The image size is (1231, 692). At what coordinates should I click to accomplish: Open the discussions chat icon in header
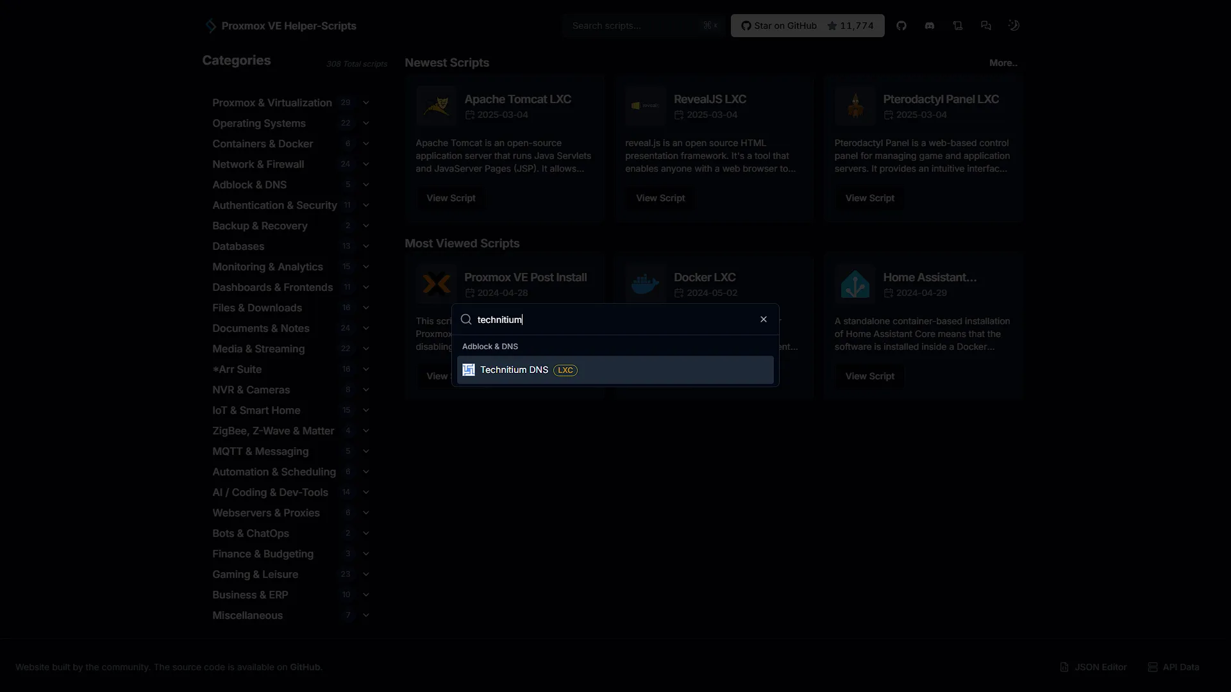click(x=986, y=26)
